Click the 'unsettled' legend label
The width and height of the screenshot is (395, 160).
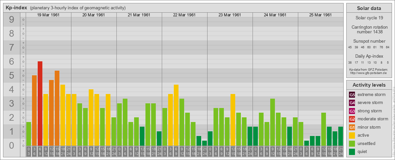[367, 144]
